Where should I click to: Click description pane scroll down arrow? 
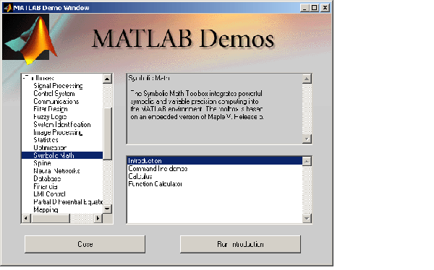(307, 139)
